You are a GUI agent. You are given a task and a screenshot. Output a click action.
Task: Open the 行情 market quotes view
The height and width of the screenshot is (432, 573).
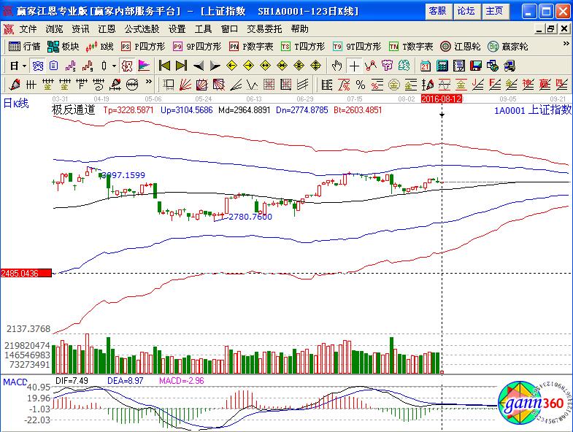point(25,46)
